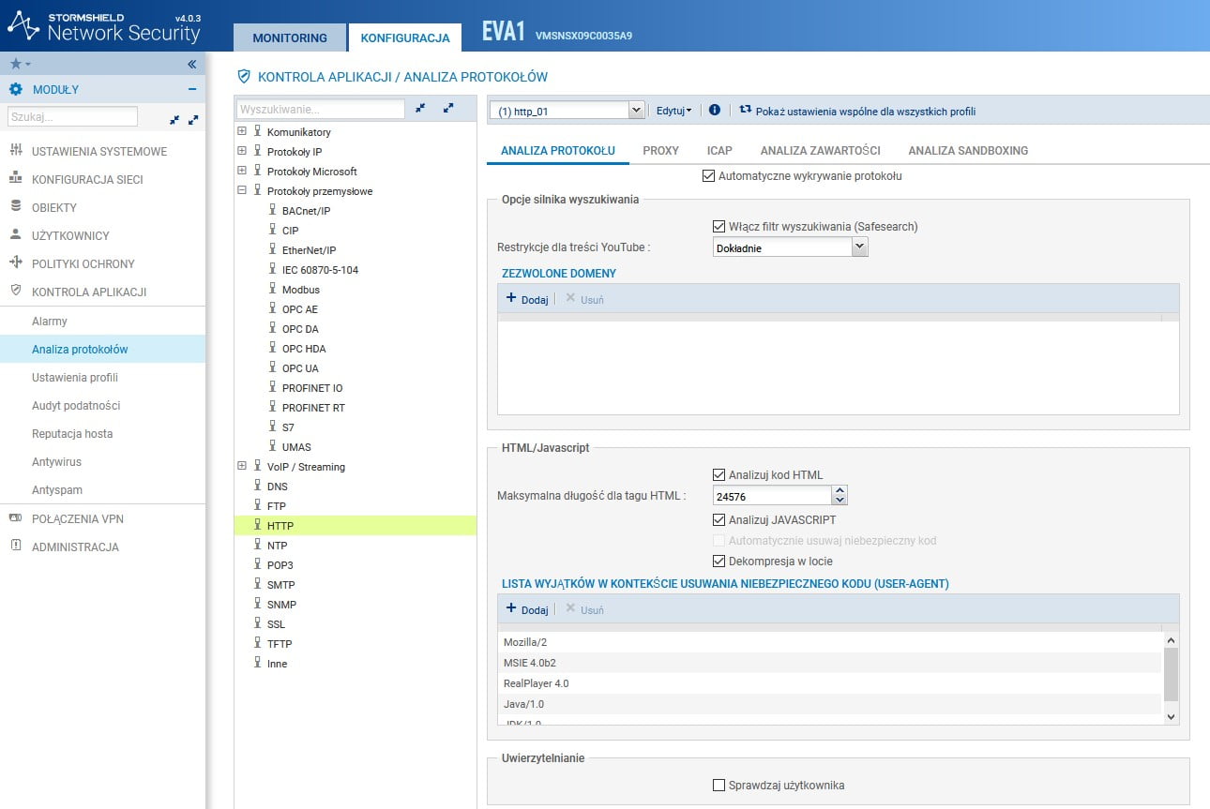This screenshot has width=1210, height=809.
Task: Click the Wyszukiwanie protocol search field
Action: click(321, 110)
